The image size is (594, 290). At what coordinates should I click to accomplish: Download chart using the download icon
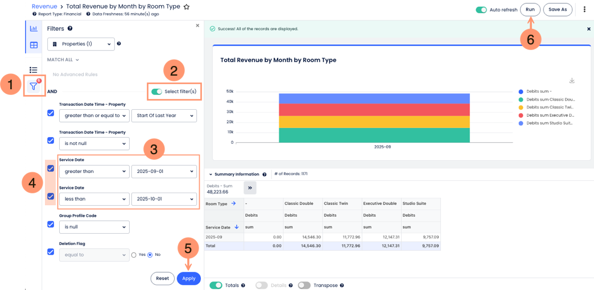572,81
